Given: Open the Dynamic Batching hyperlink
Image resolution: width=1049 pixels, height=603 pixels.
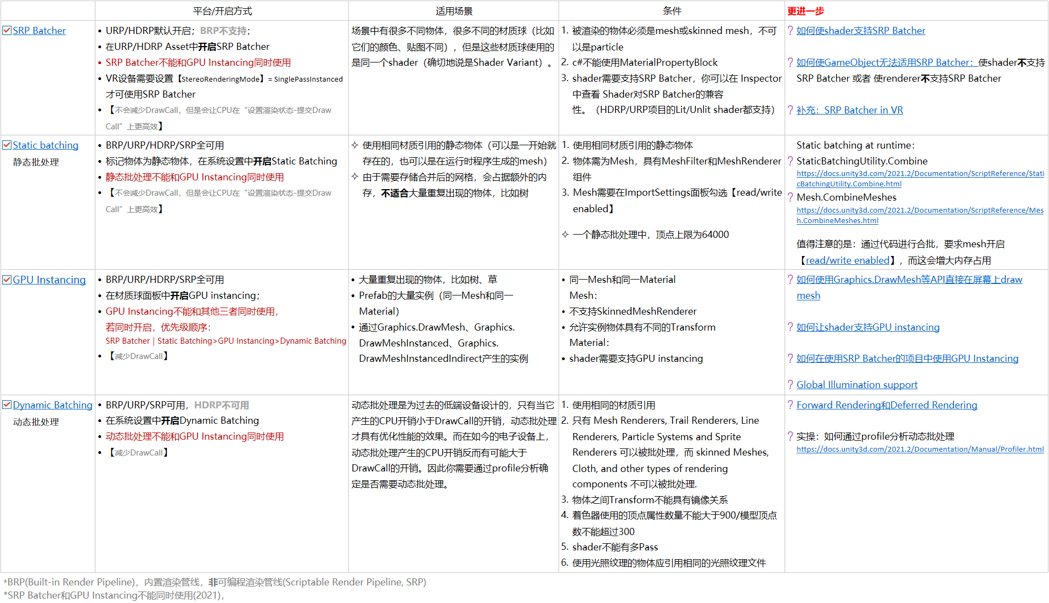Looking at the screenshot, I should coord(52,405).
